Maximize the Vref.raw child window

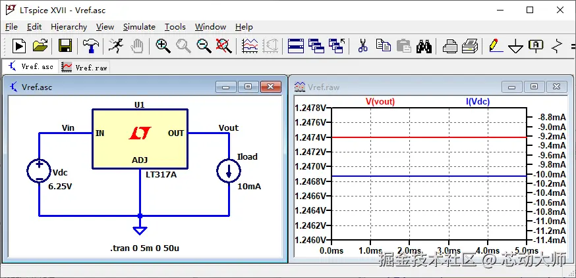tap(534, 87)
